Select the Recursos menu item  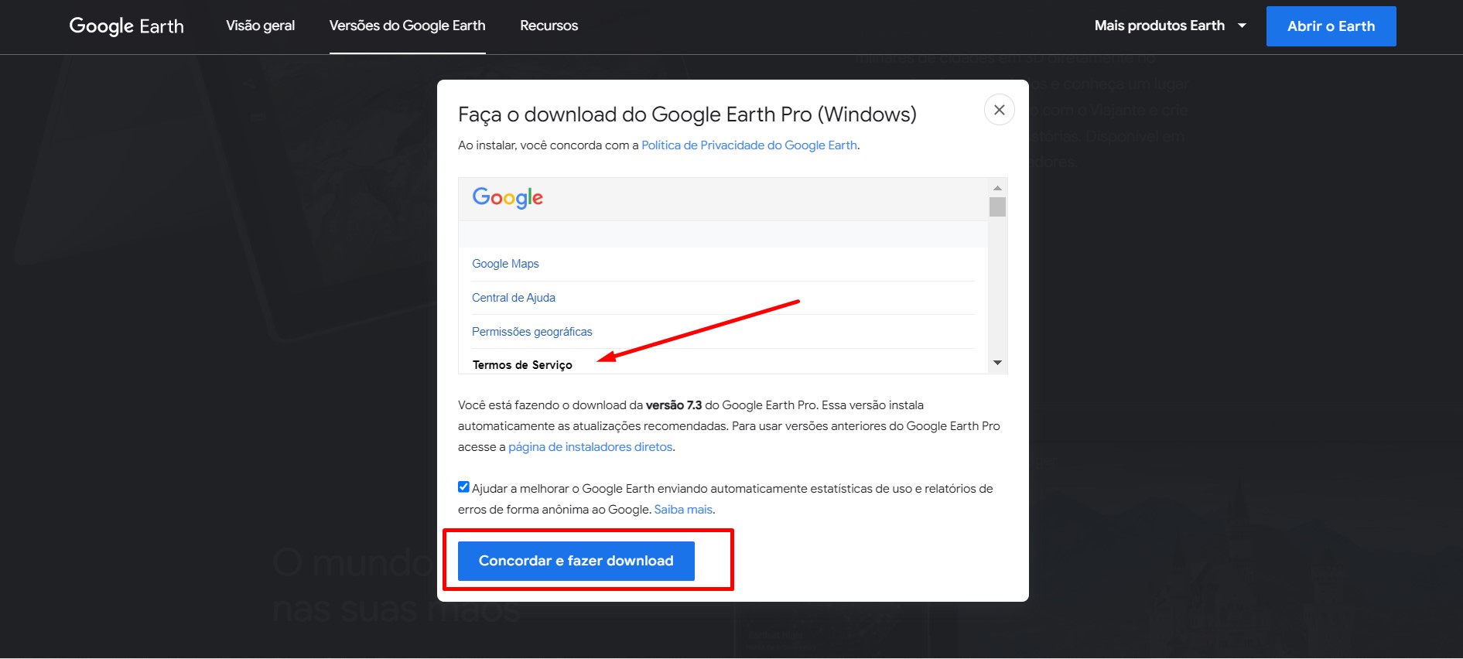(x=548, y=25)
